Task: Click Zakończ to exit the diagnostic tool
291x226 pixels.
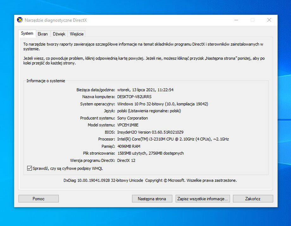Action: [x=253, y=199]
